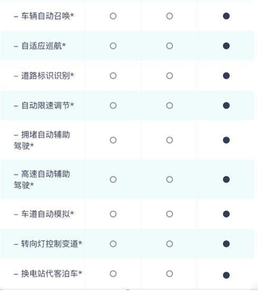Click the filled dot in 自适应巡航 row
258x291 pixels.
pos(226,46)
